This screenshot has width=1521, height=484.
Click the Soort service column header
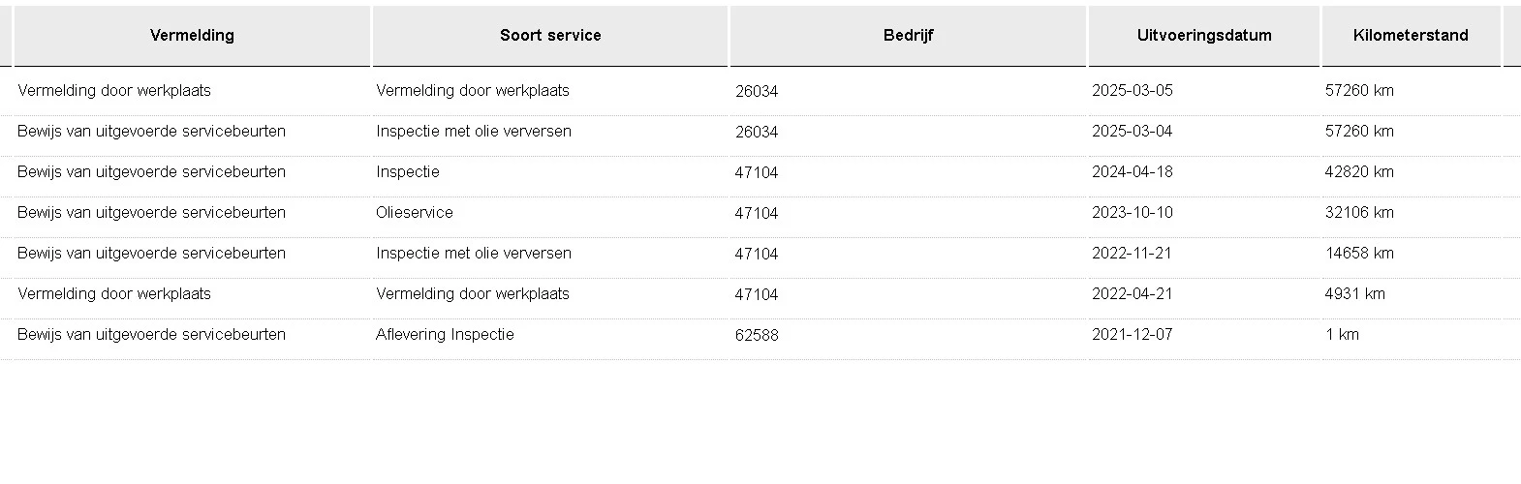pyautogui.click(x=550, y=36)
